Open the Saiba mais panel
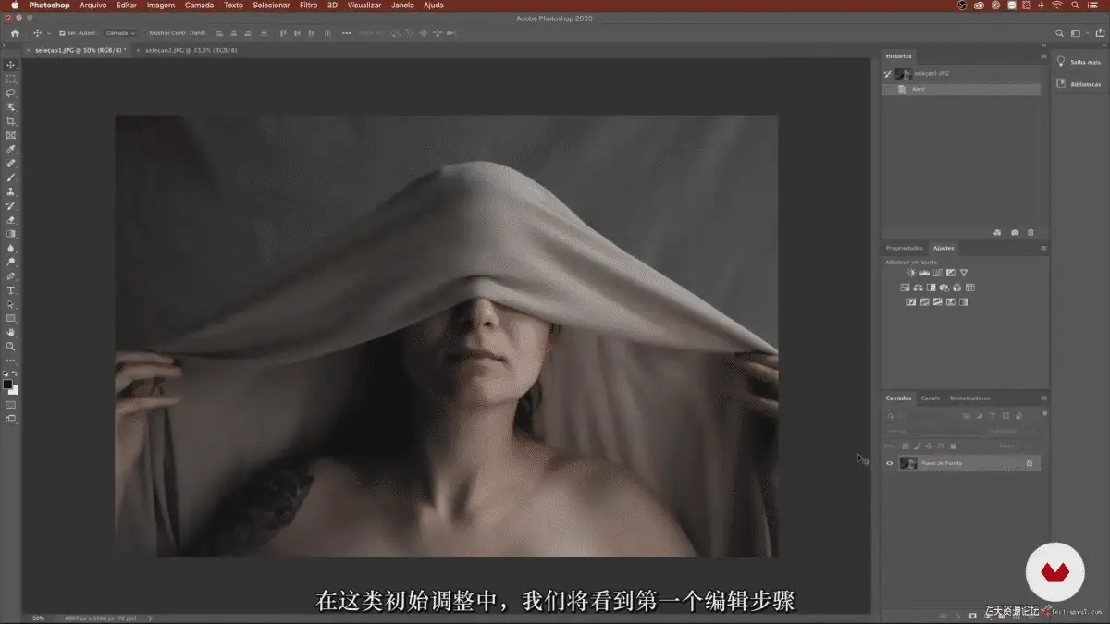The height and width of the screenshot is (624, 1110). (x=1079, y=62)
